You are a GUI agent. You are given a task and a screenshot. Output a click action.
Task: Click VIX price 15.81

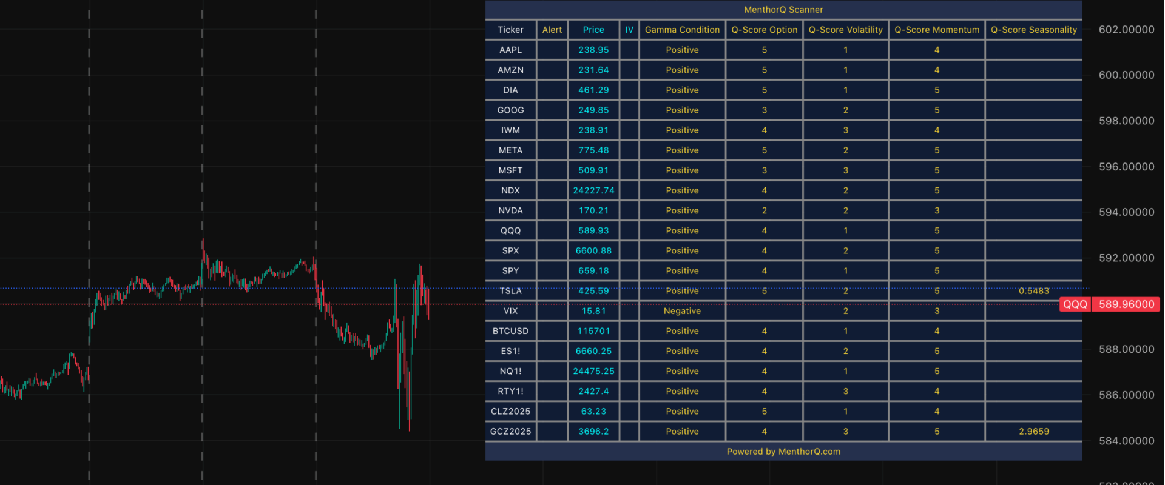tap(593, 311)
